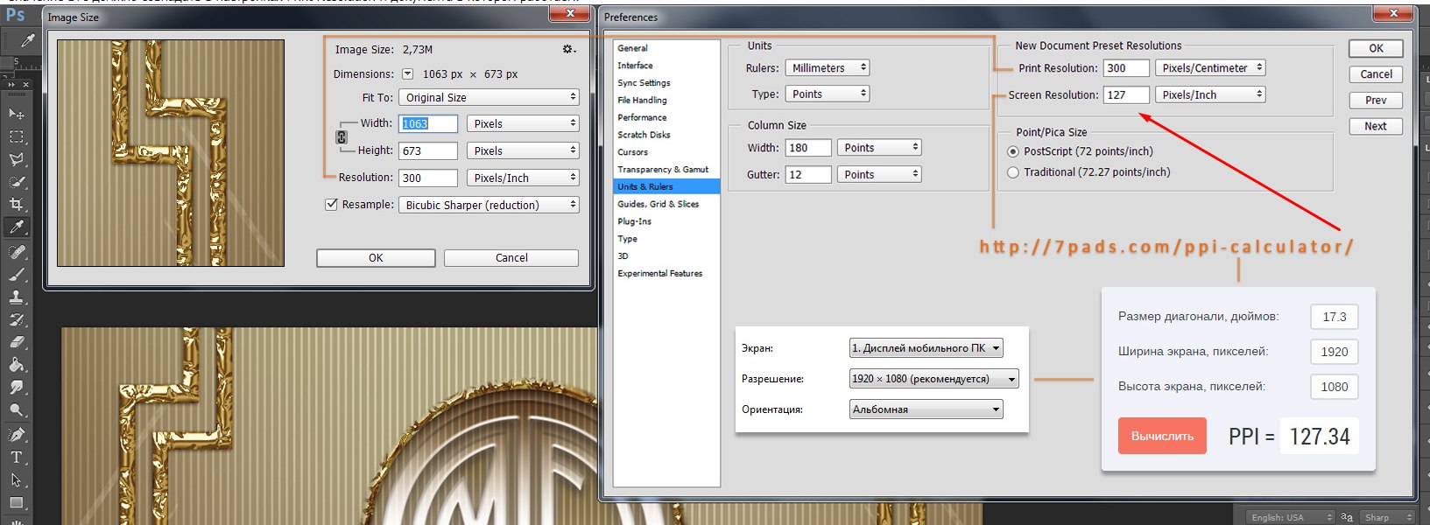Select the Pen tool
Image resolution: width=1430 pixels, height=525 pixels.
click(16, 435)
